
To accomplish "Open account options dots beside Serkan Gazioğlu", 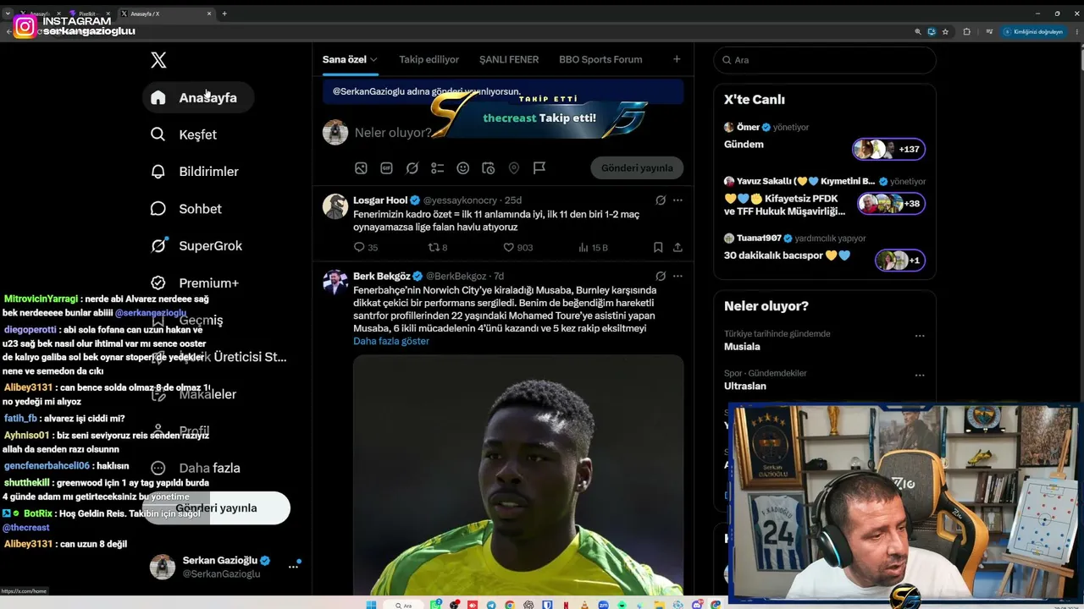I will 293,567.
